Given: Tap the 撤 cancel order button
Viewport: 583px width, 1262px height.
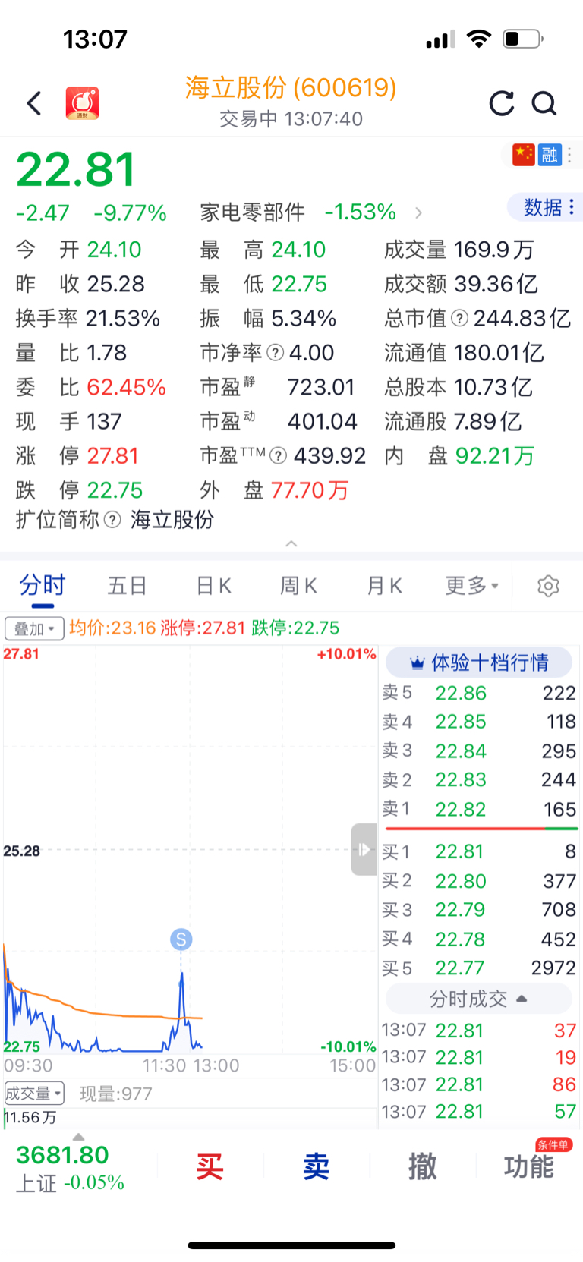Looking at the screenshot, I should tap(422, 1166).
